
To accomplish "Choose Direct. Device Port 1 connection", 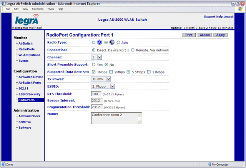I will pyautogui.click(x=94, y=50).
